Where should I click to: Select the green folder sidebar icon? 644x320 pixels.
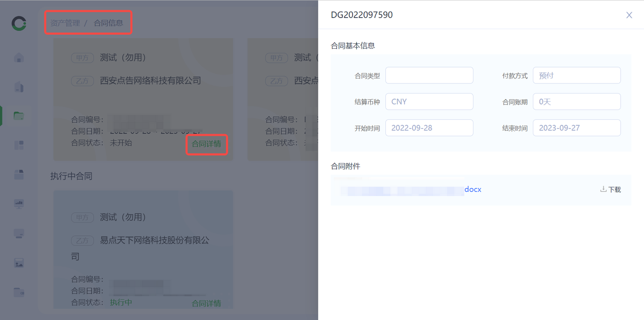[19, 116]
